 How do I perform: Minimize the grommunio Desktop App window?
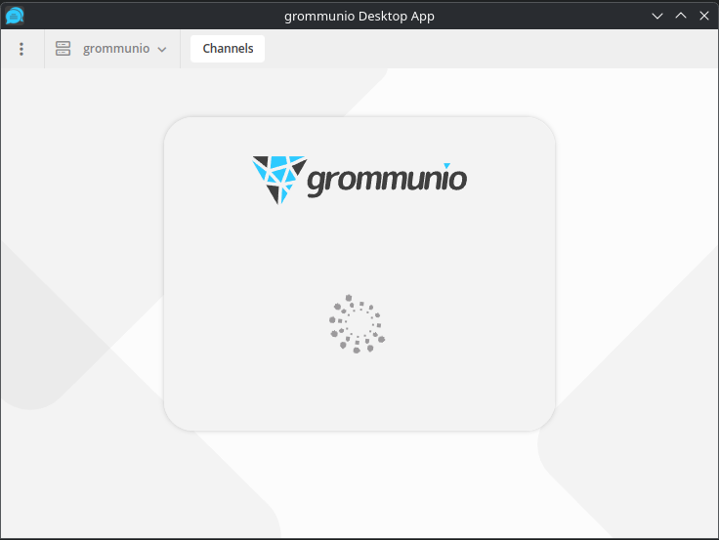pyautogui.click(x=658, y=16)
